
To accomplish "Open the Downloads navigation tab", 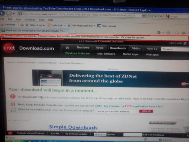I will pyautogui.click(x=118, y=48).
